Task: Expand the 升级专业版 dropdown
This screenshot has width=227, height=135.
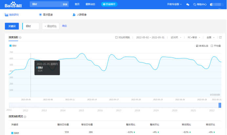Action: (174, 4)
